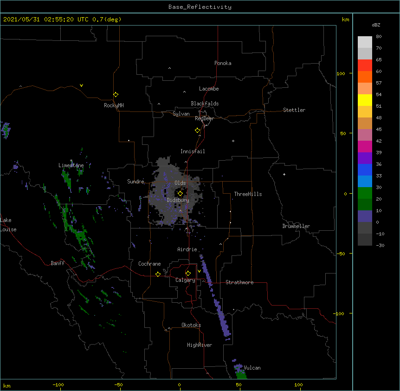Click the -30 value in the dBZ legend
The image size is (400, 391).
(380, 245)
